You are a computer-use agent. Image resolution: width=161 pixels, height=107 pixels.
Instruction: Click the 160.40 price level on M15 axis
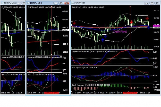tap(66, 44)
